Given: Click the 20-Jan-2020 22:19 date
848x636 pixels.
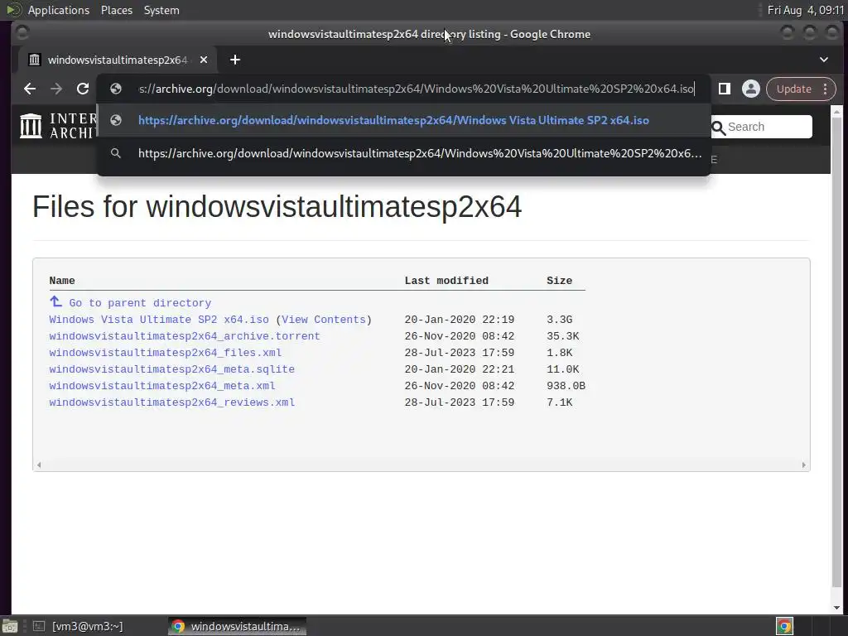Looking at the screenshot, I should [459, 320].
